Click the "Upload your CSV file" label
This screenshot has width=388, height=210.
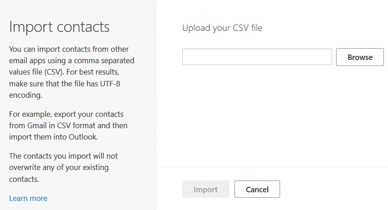click(222, 28)
